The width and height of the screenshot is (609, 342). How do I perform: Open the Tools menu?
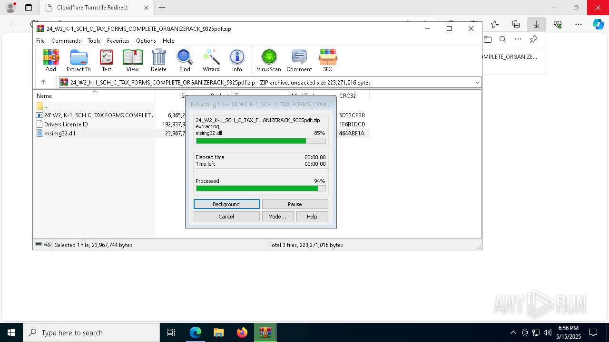coord(94,41)
